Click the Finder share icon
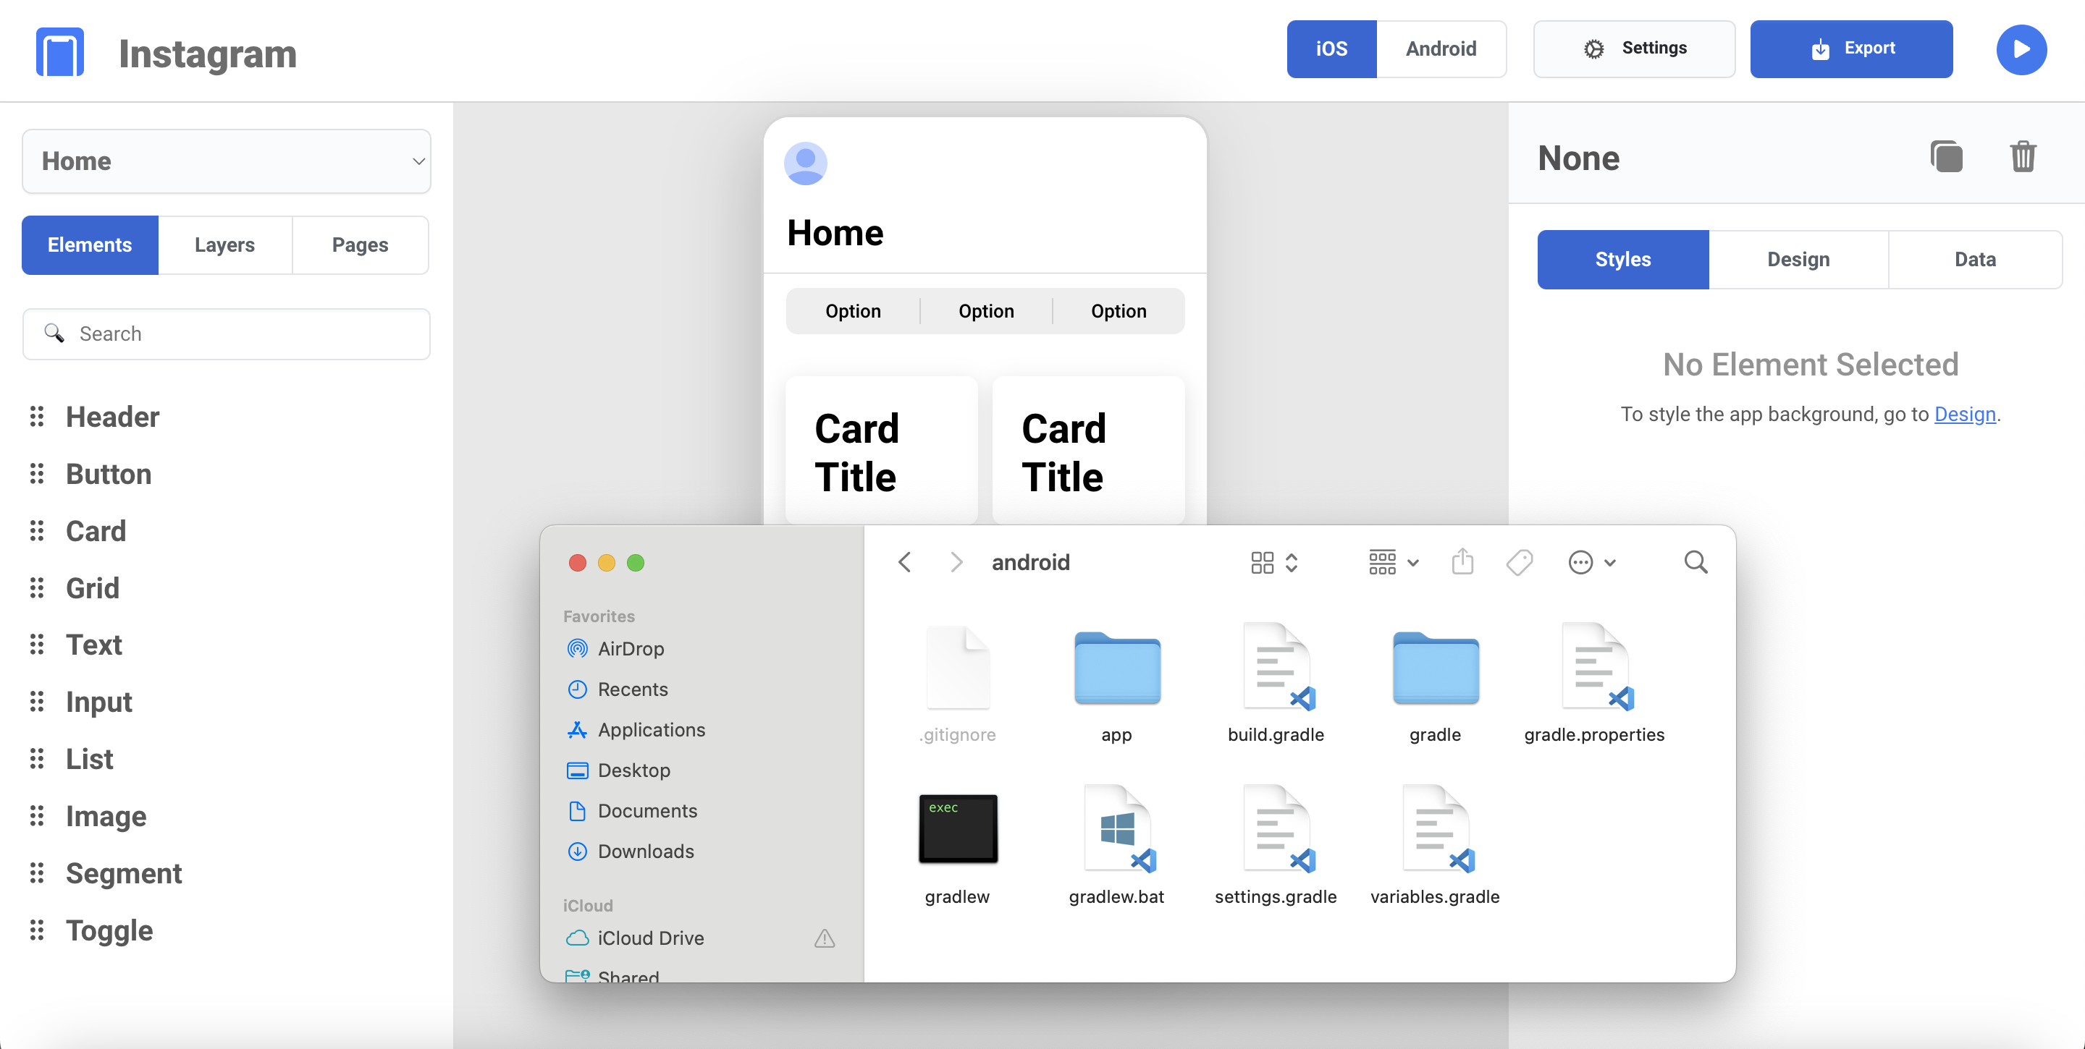This screenshot has height=1049, width=2085. (1462, 561)
